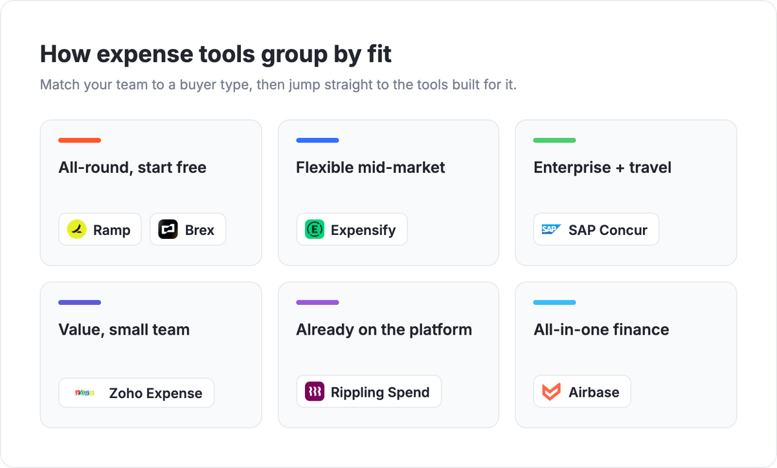Click the Zoho Expense logo icon
Screen dimensions: 777x468
coord(85,393)
